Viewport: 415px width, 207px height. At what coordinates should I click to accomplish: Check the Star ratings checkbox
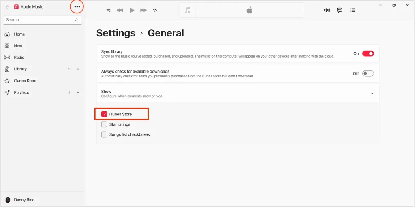[104, 124]
